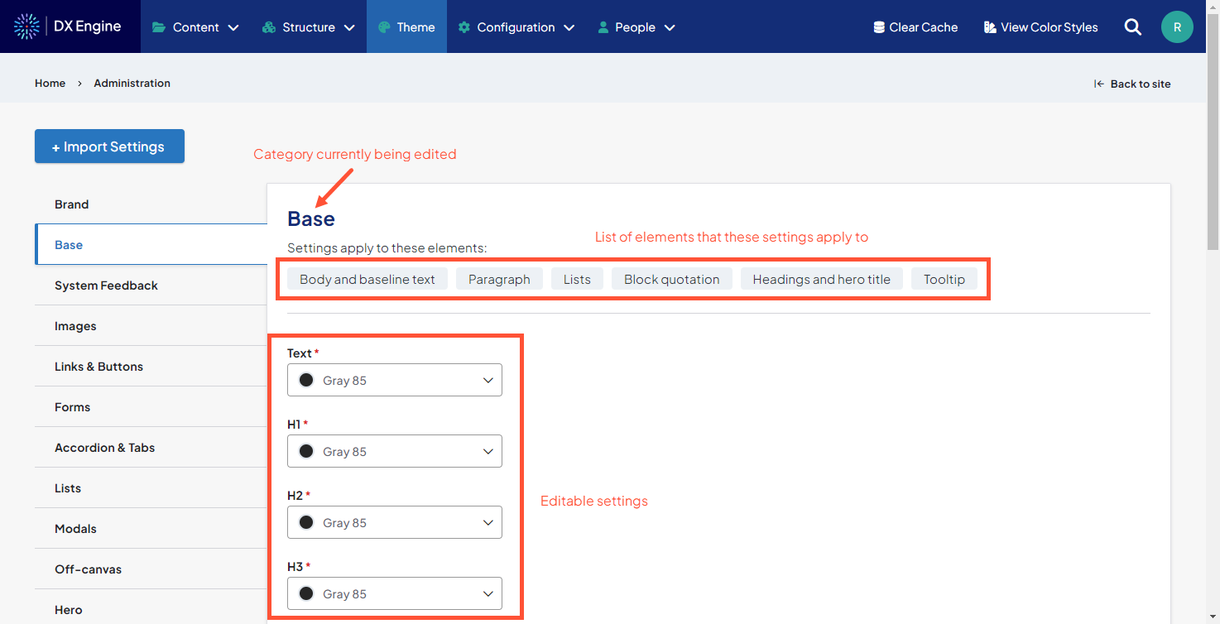Select the Base category tab

pos(151,244)
